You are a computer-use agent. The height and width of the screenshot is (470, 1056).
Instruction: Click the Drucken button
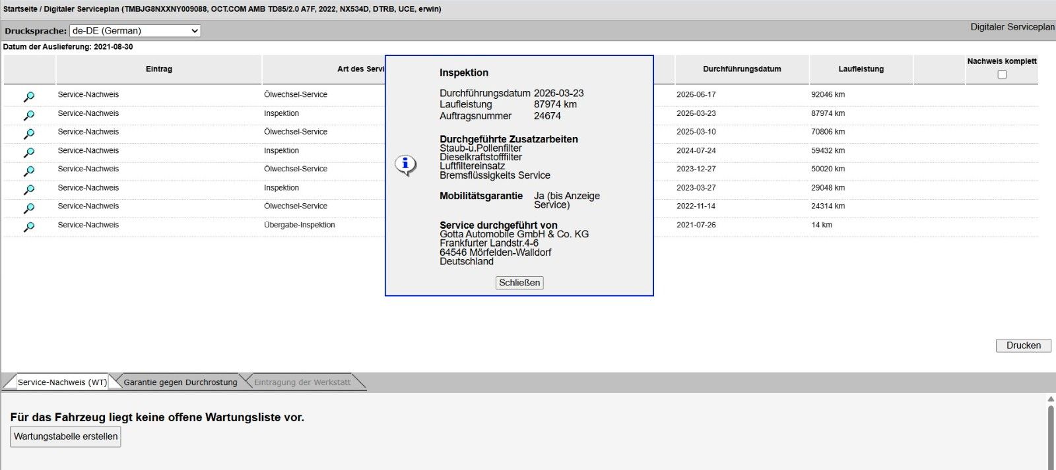[x=1024, y=345]
